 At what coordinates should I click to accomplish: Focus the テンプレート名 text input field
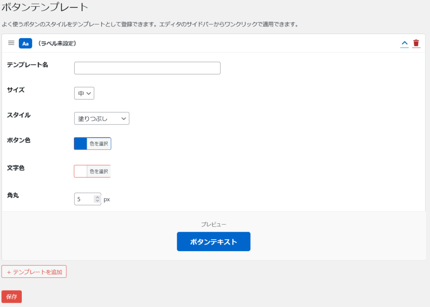[147, 68]
